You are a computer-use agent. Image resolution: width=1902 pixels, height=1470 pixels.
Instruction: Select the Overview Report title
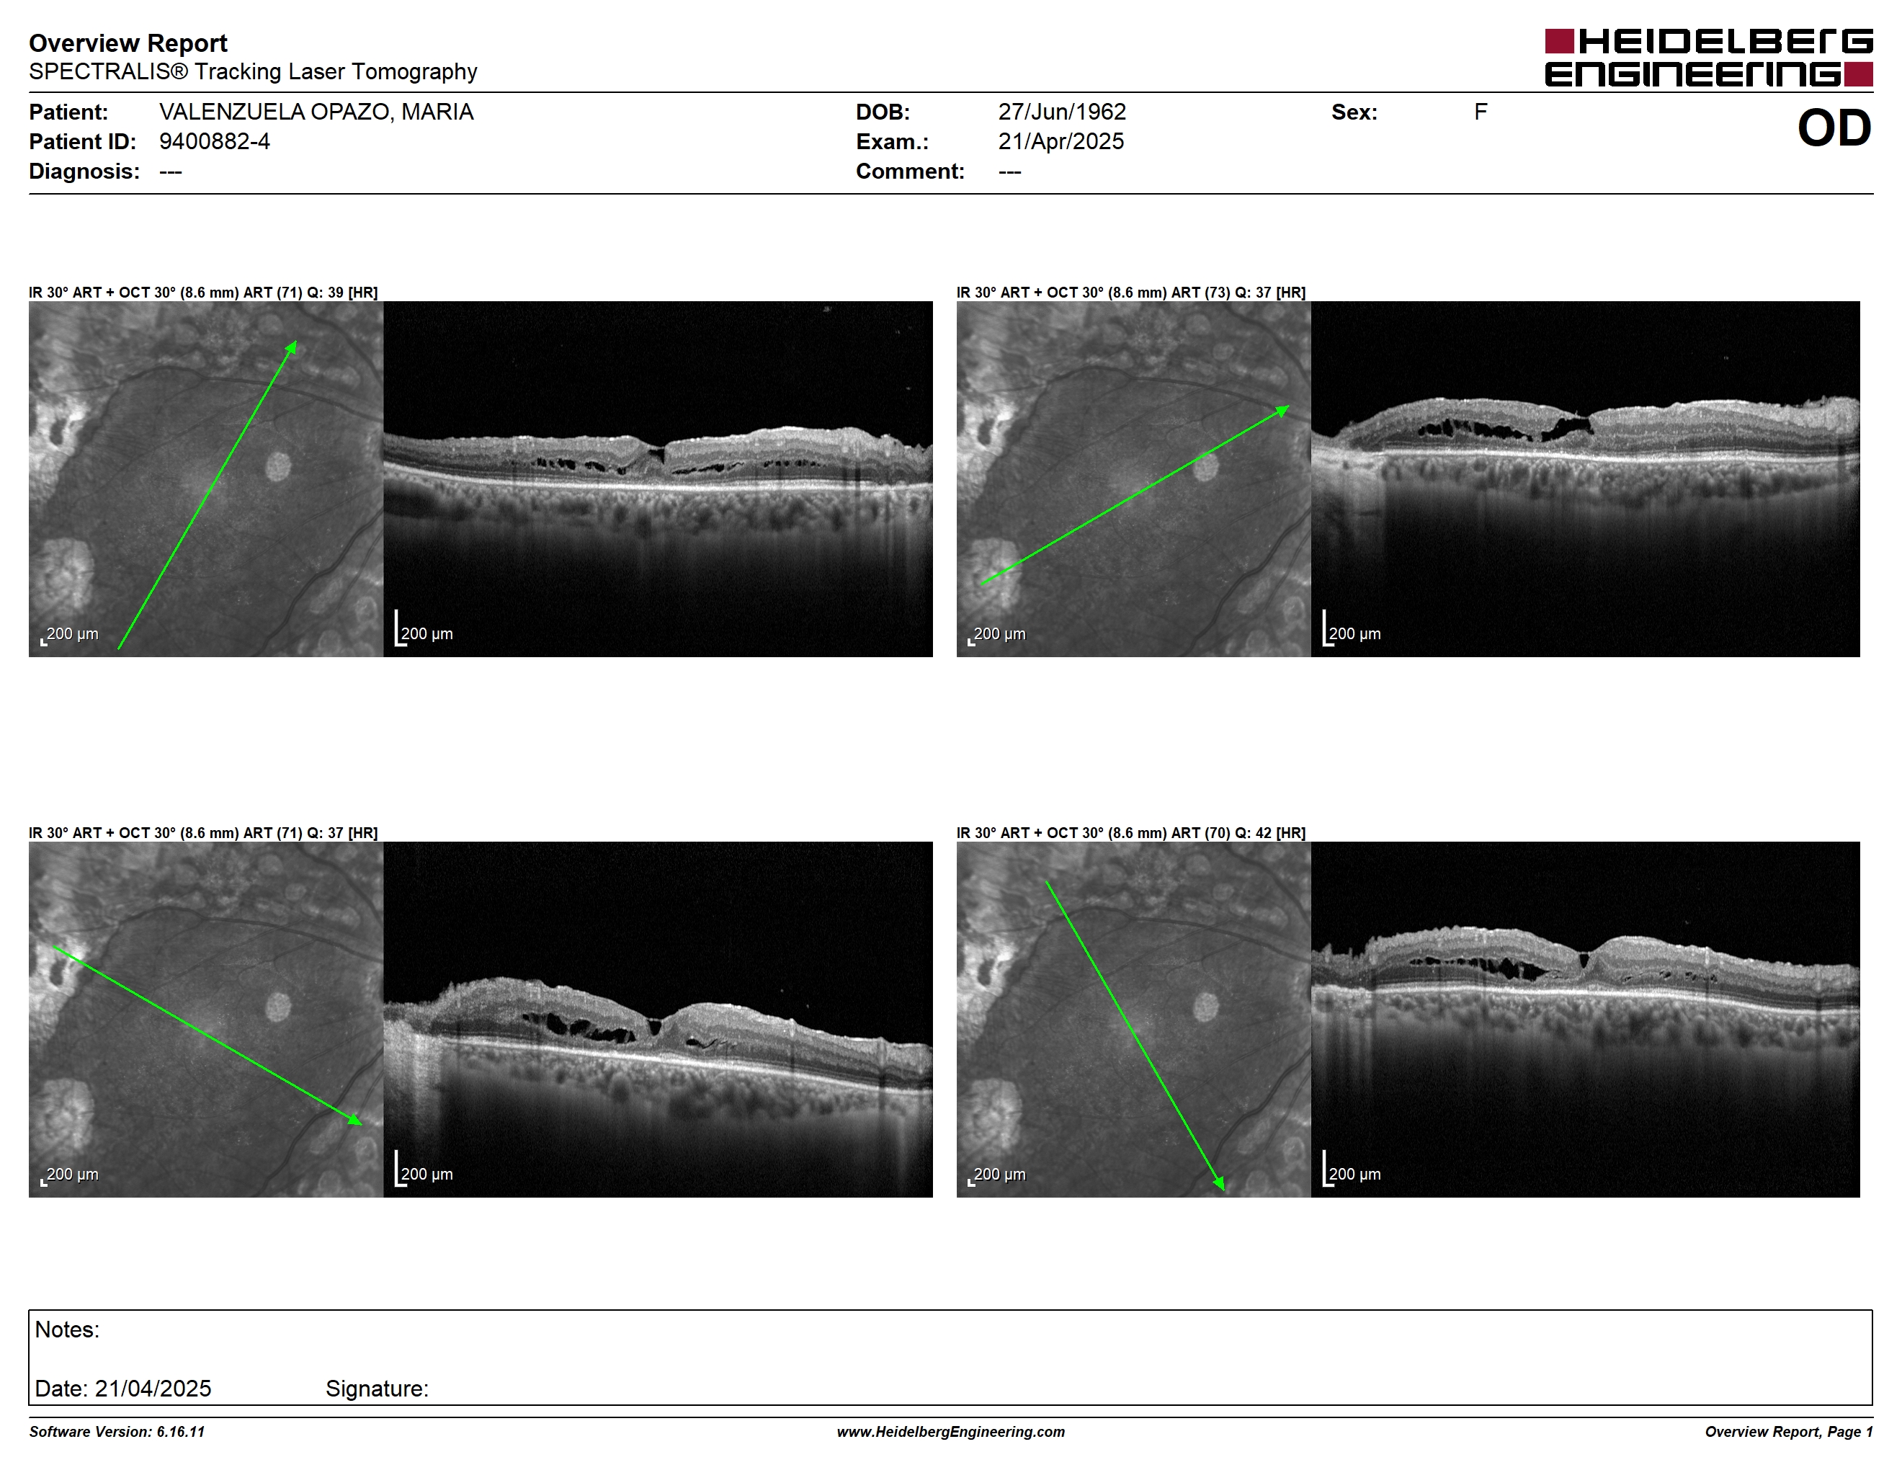(x=128, y=43)
